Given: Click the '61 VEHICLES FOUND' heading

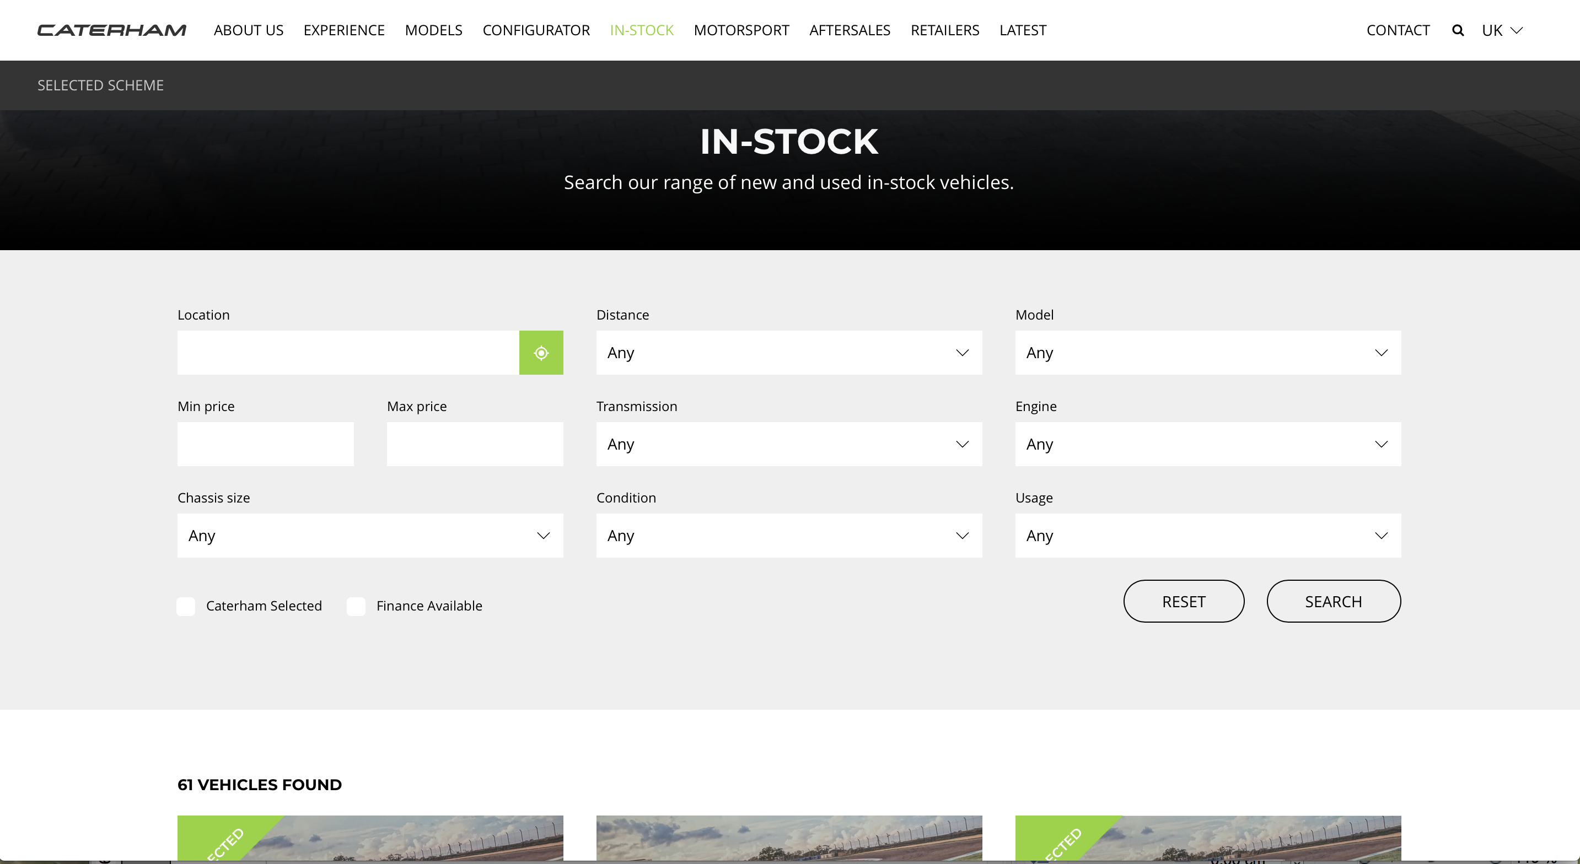Looking at the screenshot, I should pyautogui.click(x=260, y=785).
